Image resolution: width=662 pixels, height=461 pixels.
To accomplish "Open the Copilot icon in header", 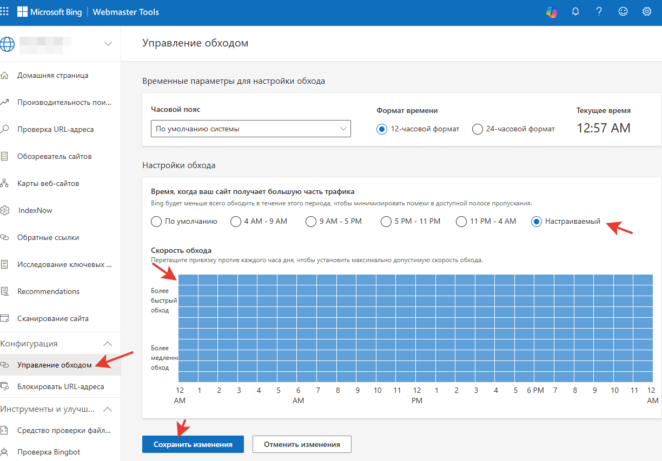I will pos(551,12).
